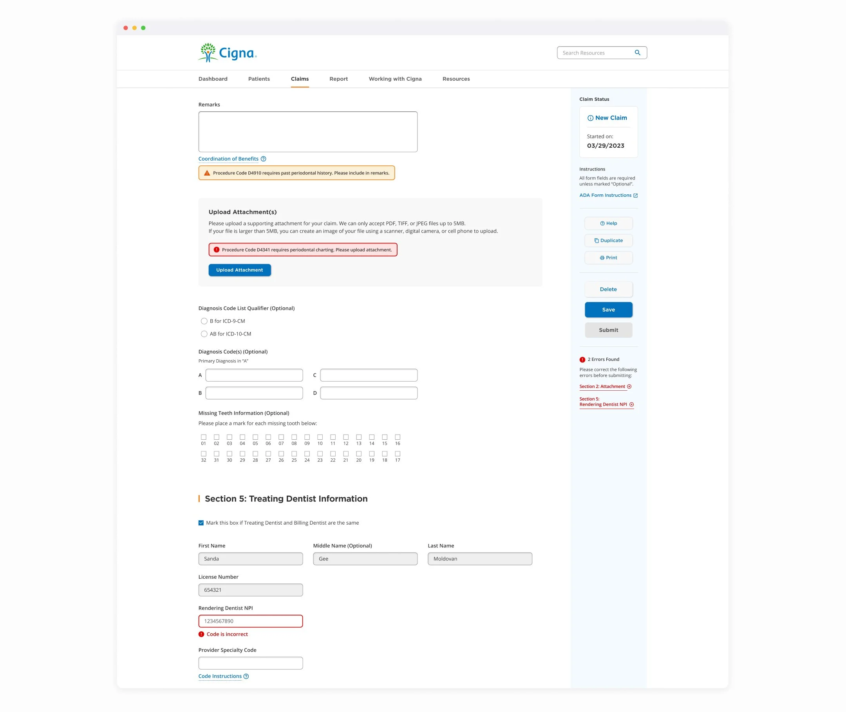This screenshot has height=712, width=846.
Task: Click the Provider Specialty Code field
Action: coord(251,663)
